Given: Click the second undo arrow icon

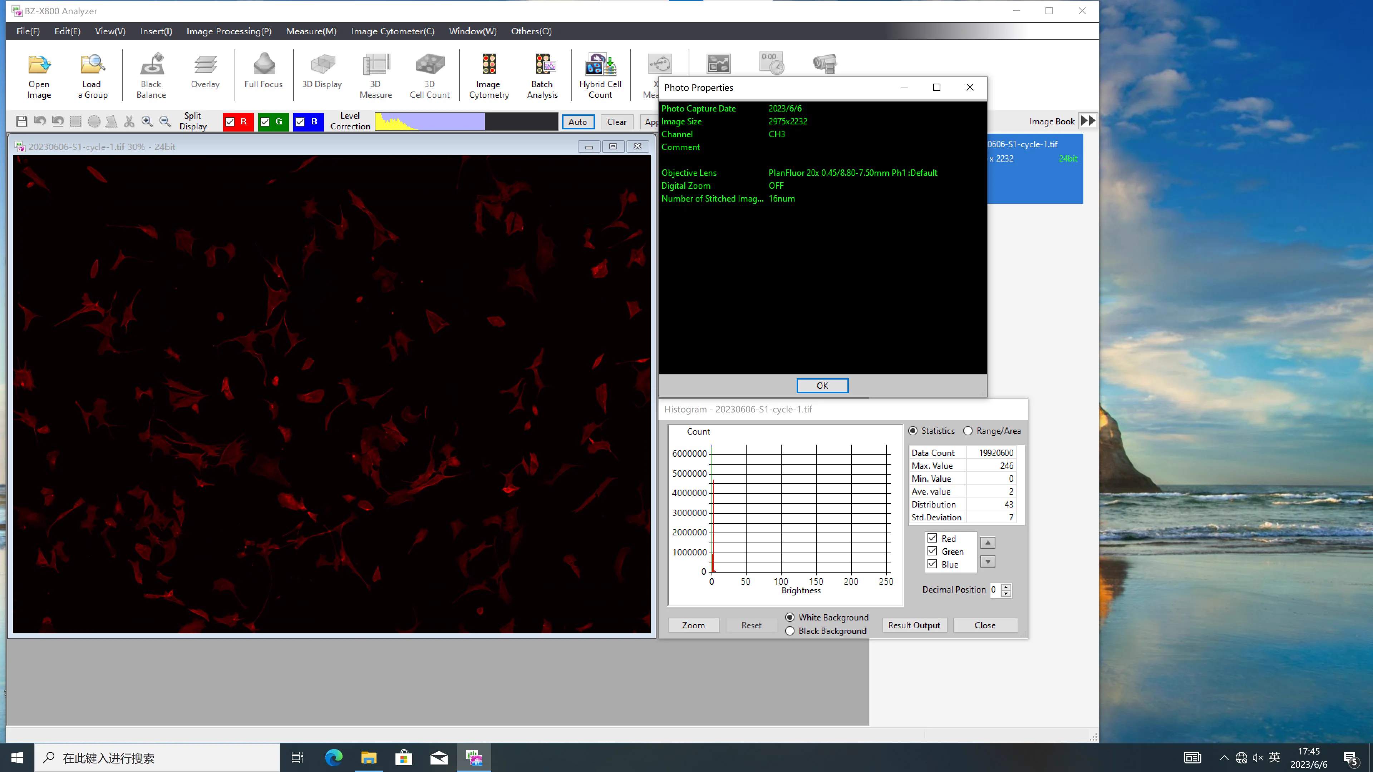Looking at the screenshot, I should tap(58, 122).
